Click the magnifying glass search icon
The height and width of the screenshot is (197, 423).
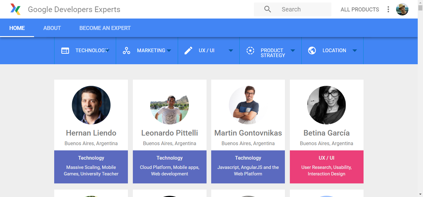(x=268, y=9)
